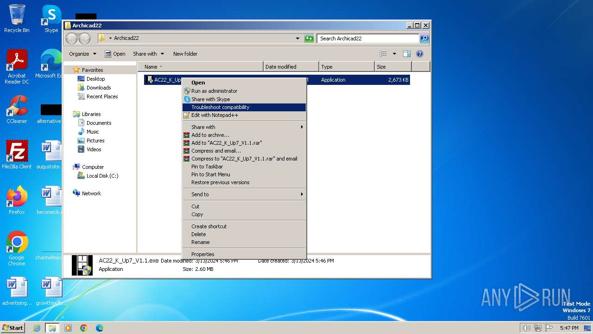Select Desktop in Favorites
Viewport: 593px width, 334px height.
[x=91, y=79]
